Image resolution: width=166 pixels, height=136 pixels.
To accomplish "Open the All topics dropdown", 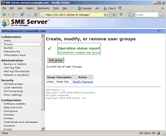I will click(97, 8).
